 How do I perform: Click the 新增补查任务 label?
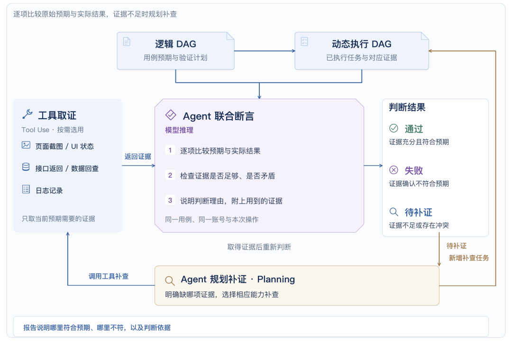tap(469, 258)
